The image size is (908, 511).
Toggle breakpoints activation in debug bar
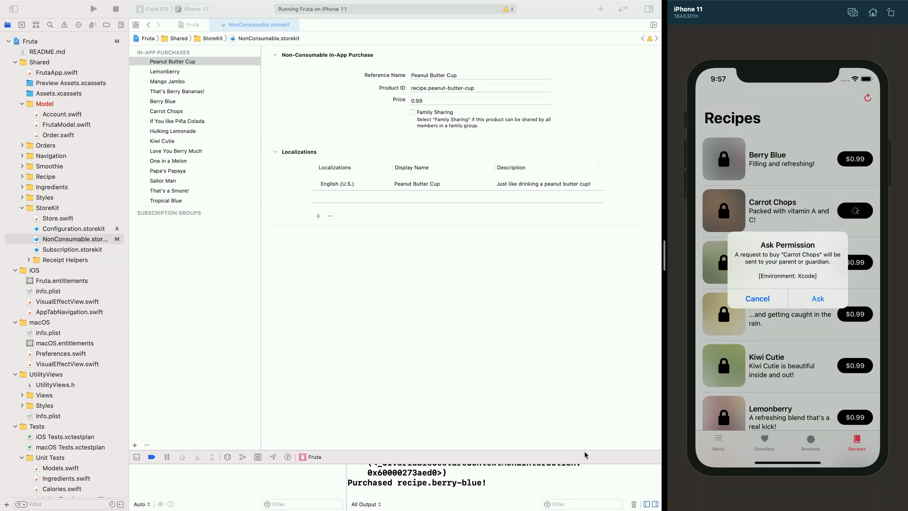click(x=152, y=457)
